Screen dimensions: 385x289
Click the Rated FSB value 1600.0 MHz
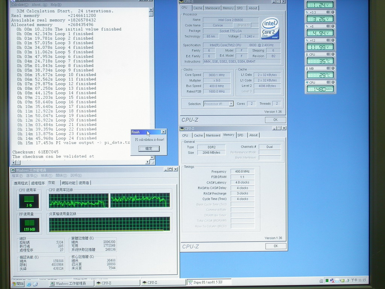pyautogui.click(x=216, y=91)
